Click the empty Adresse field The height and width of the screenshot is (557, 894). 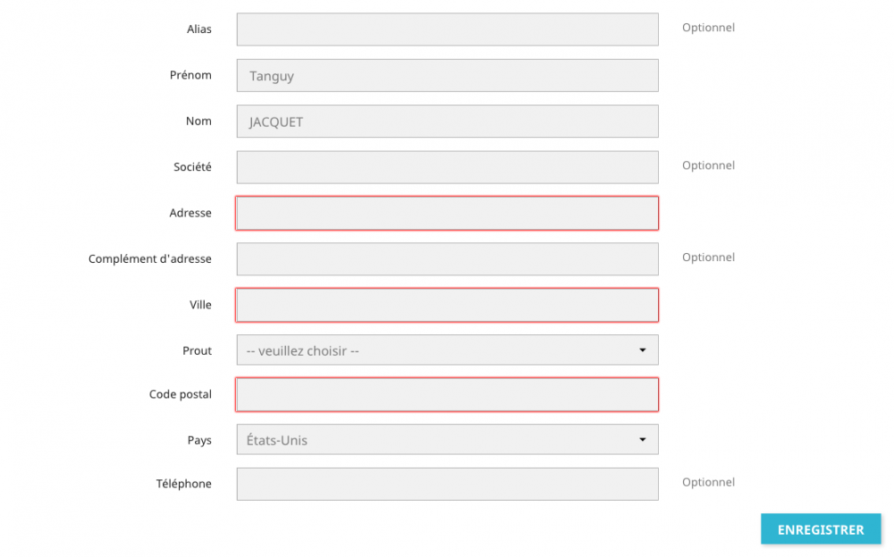(x=447, y=214)
